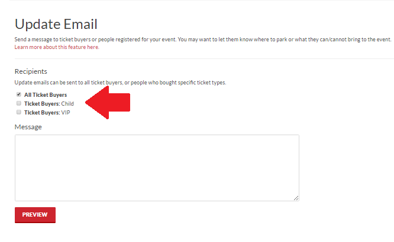This screenshot has height=242, width=394.
Task: Click the word Child beside the second checkbox
Action: coord(67,103)
